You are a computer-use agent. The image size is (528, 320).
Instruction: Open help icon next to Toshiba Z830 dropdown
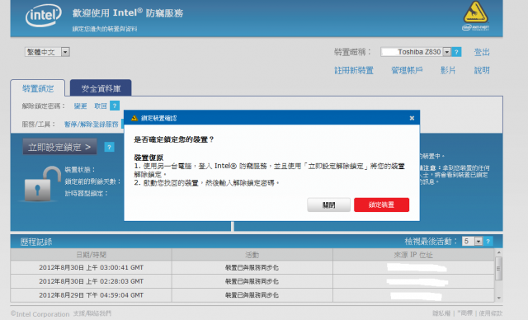(x=456, y=52)
